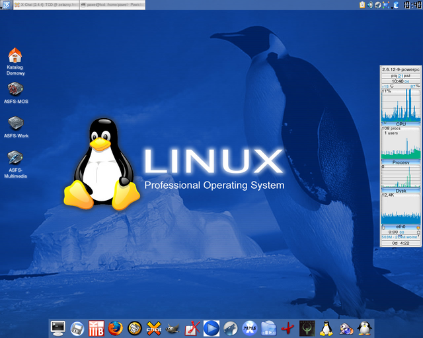Click the 'pią 21 paź' date in the monitor
The height and width of the screenshot is (338, 423).
click(x=401, y=76)
